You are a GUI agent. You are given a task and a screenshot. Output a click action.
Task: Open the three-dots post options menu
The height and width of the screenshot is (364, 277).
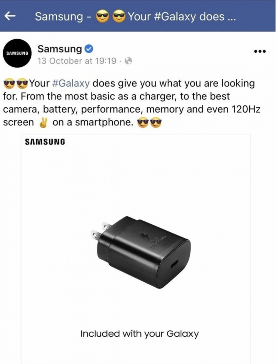(260, 51)
